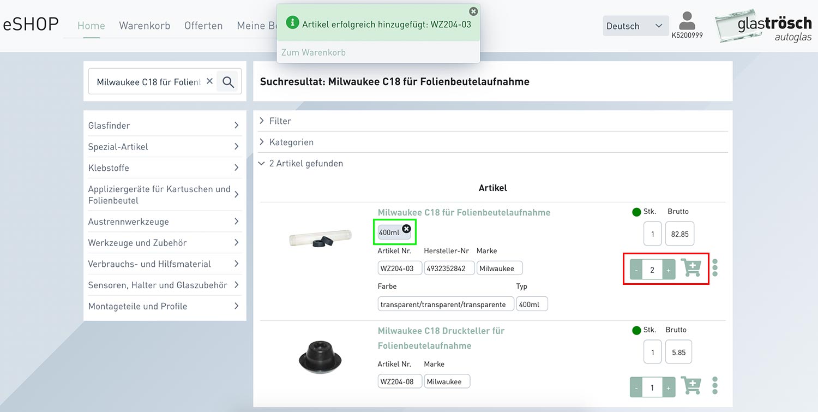Click the Marke Milwaukee field of WZ204-03
This screenshot has height=412, width=818.
coord(500,268)
